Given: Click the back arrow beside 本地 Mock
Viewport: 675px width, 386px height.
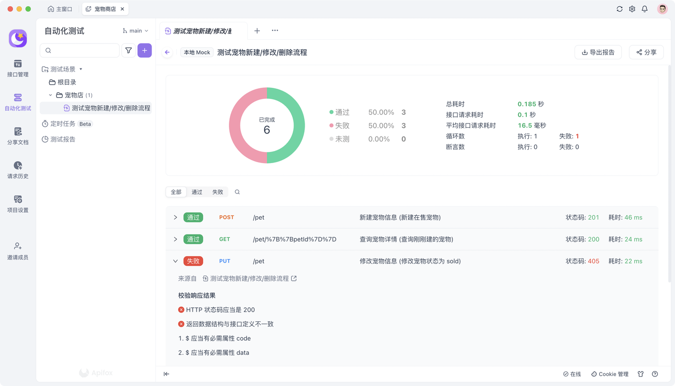Looking at the screenshot, I should 168,52.
